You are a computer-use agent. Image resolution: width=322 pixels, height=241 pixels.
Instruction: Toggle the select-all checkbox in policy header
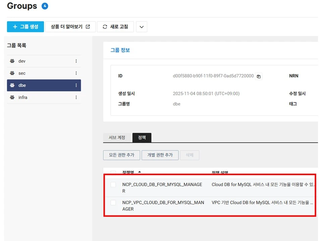[x=113, y=172]
